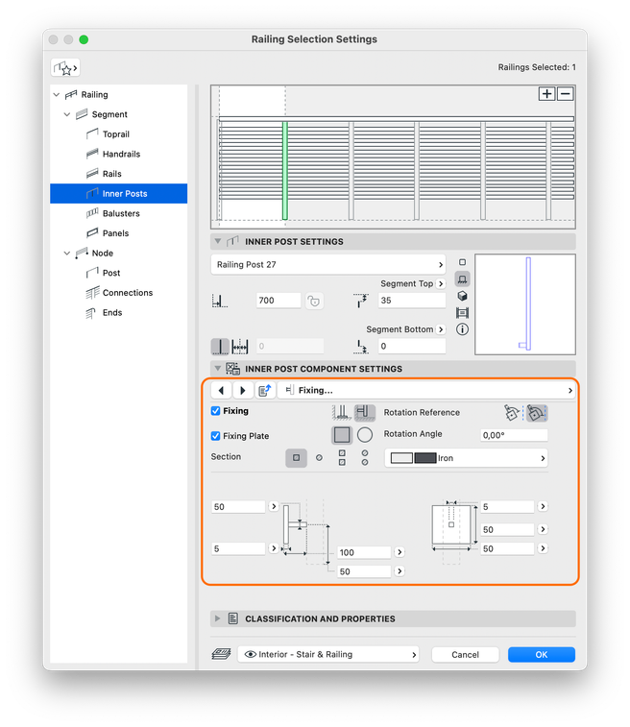Screen dimensions: 630x727
Task: Select Toprail in the tree
Action: (116, 134)
